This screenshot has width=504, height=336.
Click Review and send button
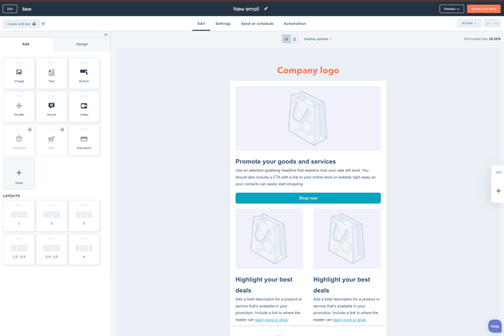[484, 9]
